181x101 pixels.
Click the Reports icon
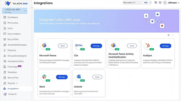click(x=5, y=83)
